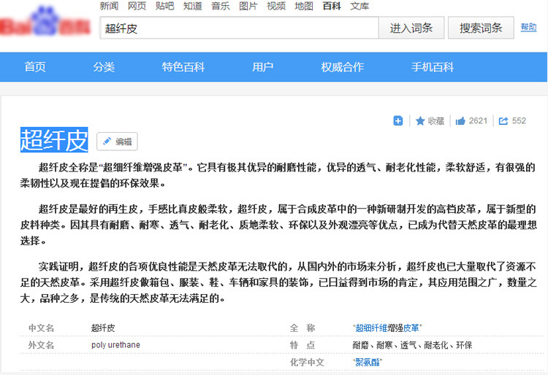This screenshot has width=548, height=375.
Task: Click the 进入词条 button
Action: (x=411, y=28)
